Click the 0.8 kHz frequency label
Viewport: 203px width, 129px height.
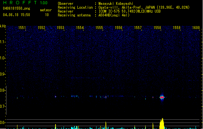tap(3, 90)
